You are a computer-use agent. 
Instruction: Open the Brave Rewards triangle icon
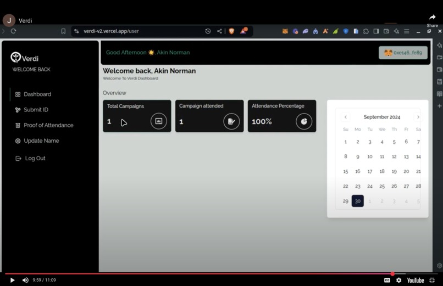coord(243,31)
